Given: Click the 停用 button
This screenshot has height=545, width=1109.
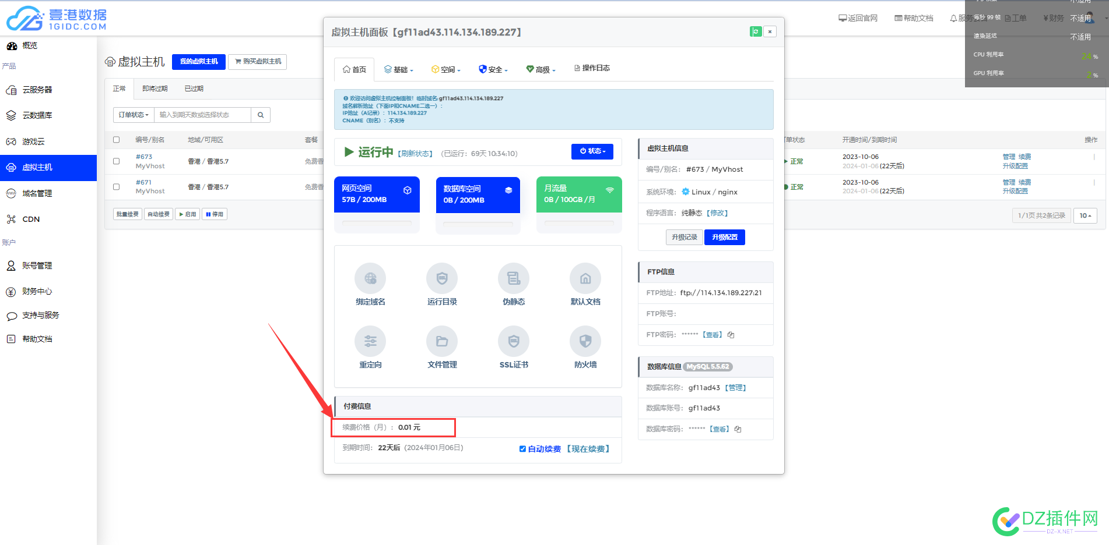Looking at the screenshot, I should pos(215,214).
